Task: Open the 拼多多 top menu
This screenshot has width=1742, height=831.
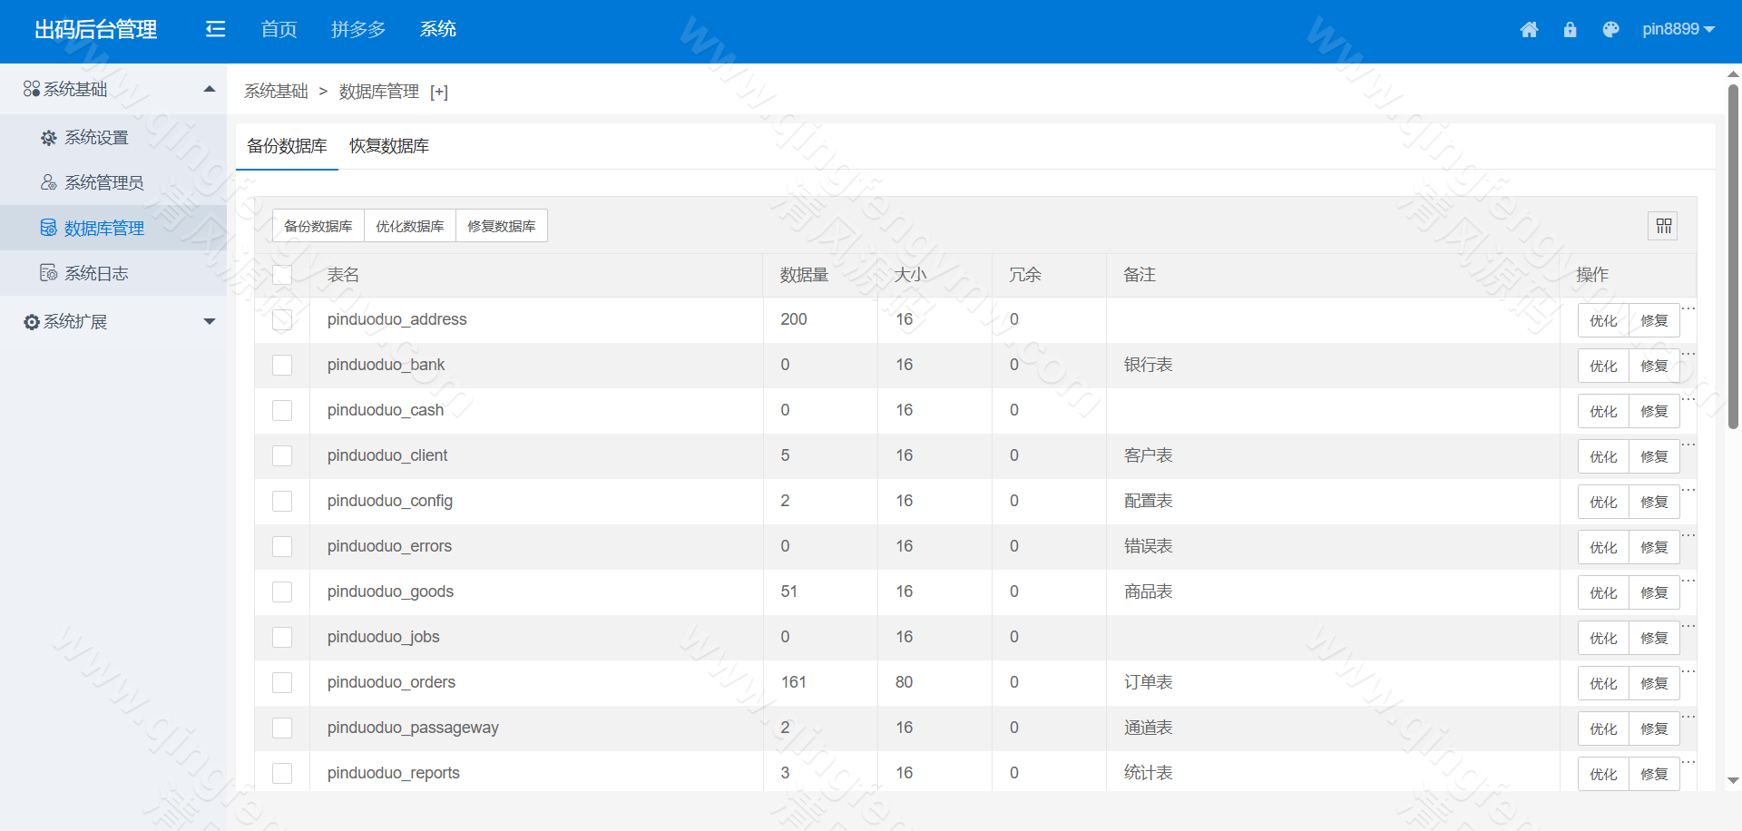Action: [x=358, y=30]
